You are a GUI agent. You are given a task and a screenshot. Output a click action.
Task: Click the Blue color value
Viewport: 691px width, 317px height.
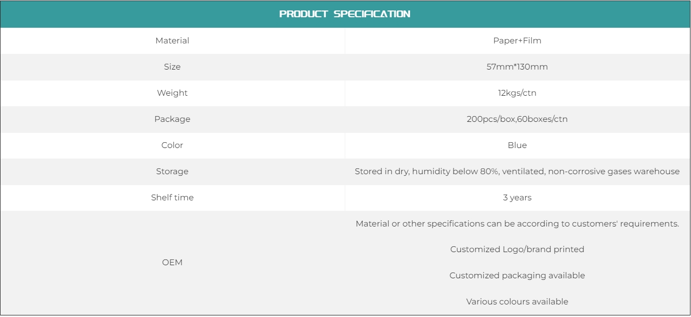click(517, 145)
